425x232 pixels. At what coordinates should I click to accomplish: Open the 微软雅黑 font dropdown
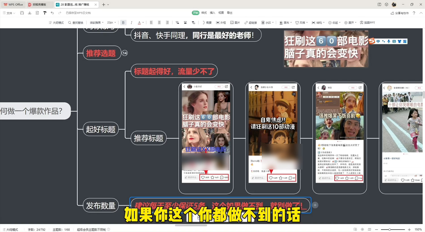coord(95,22)
